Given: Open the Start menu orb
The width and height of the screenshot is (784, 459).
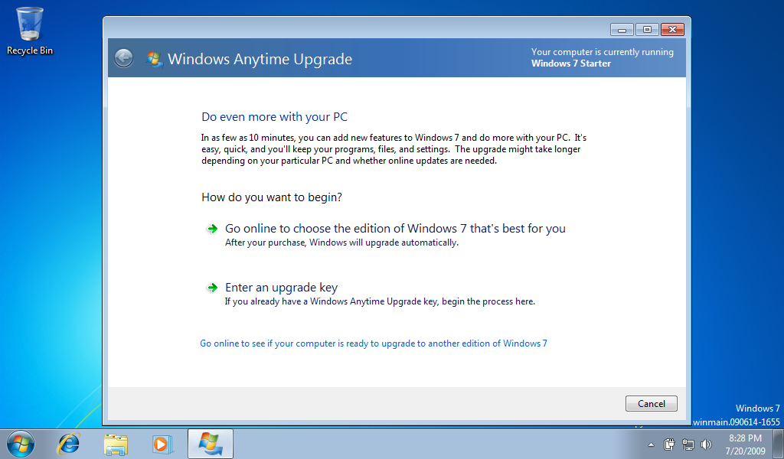Looking at the screenshot, I should pos(21,444).
